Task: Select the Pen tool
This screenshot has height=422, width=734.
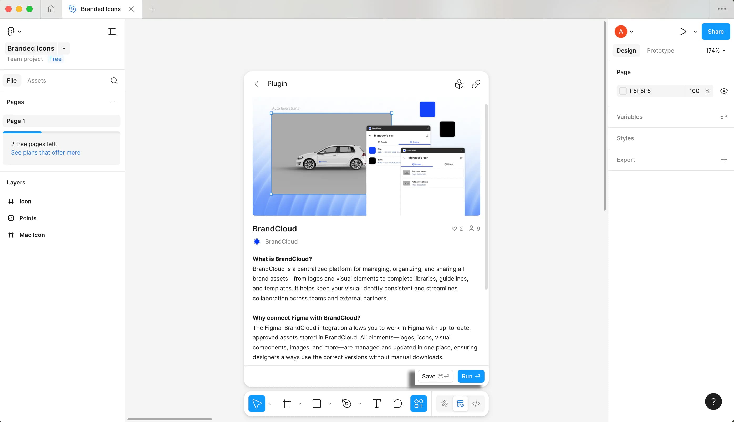Action: click(x=346, y=403)
